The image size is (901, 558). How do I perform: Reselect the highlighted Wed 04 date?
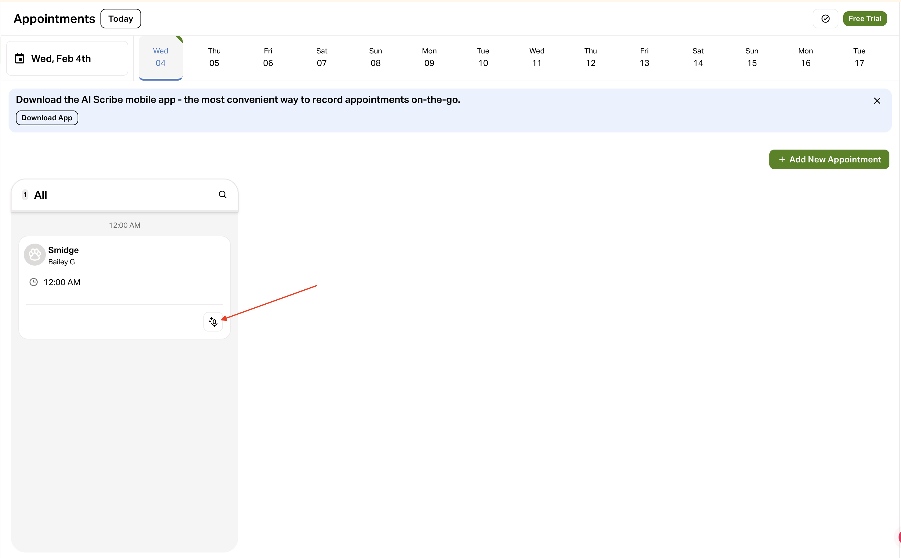[x=160, y=57]
